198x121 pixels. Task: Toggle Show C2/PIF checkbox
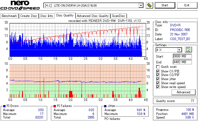(158, 75)
